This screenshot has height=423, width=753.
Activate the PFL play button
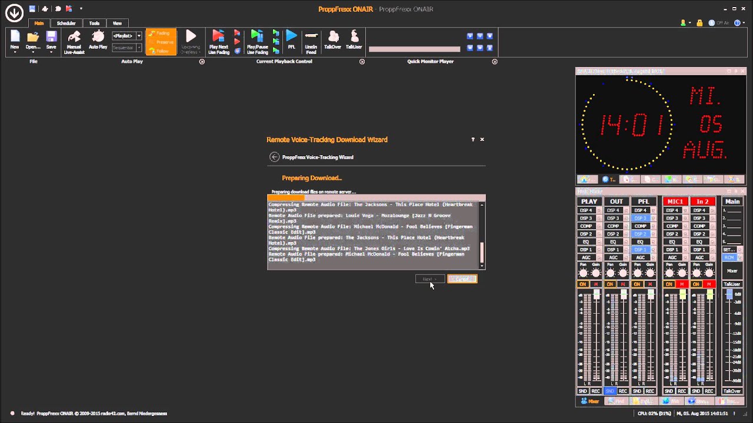[292, 39]
